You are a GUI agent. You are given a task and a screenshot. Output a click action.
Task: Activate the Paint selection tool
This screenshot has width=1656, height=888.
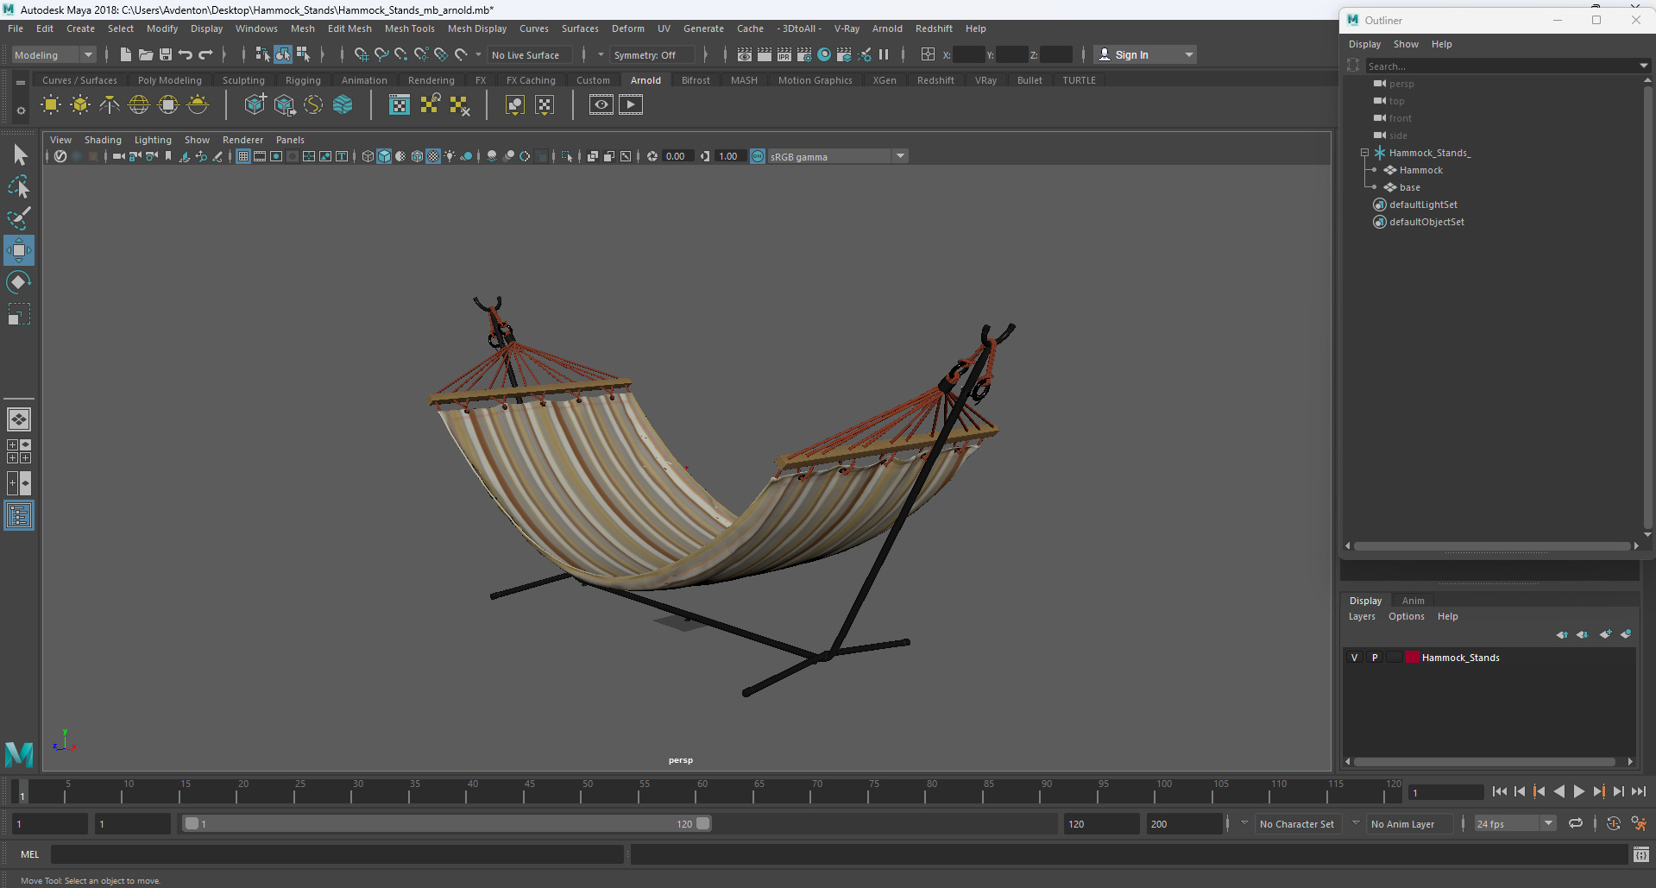click(x=19, y=218)
